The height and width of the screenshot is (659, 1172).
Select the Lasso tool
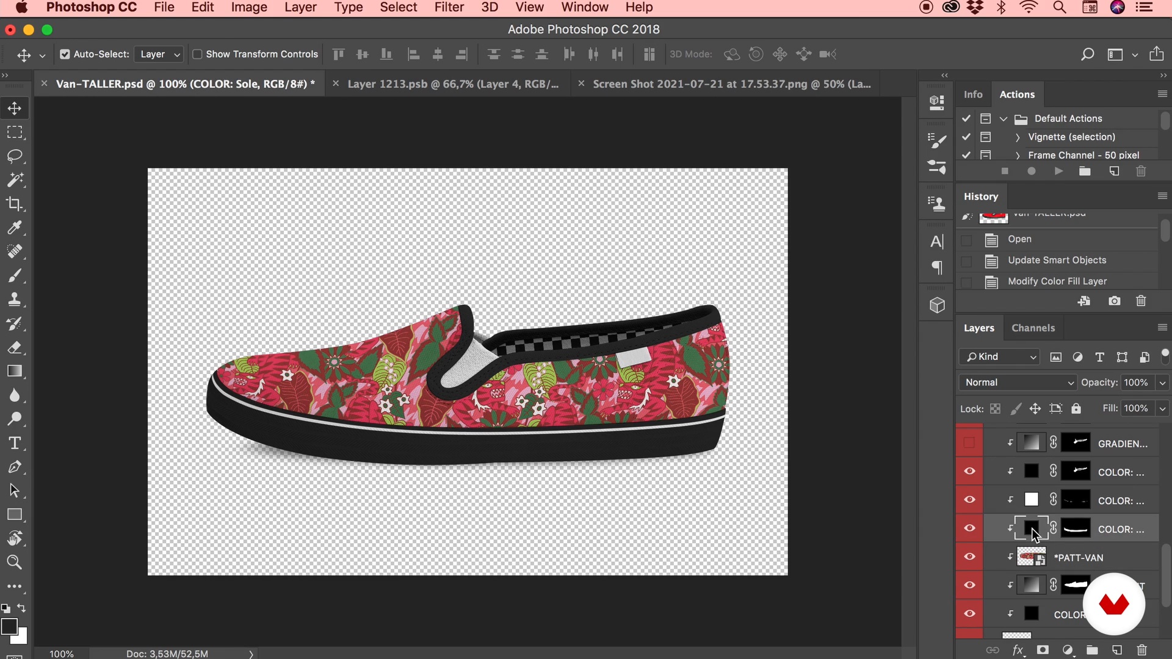click(x=15, y=156)
